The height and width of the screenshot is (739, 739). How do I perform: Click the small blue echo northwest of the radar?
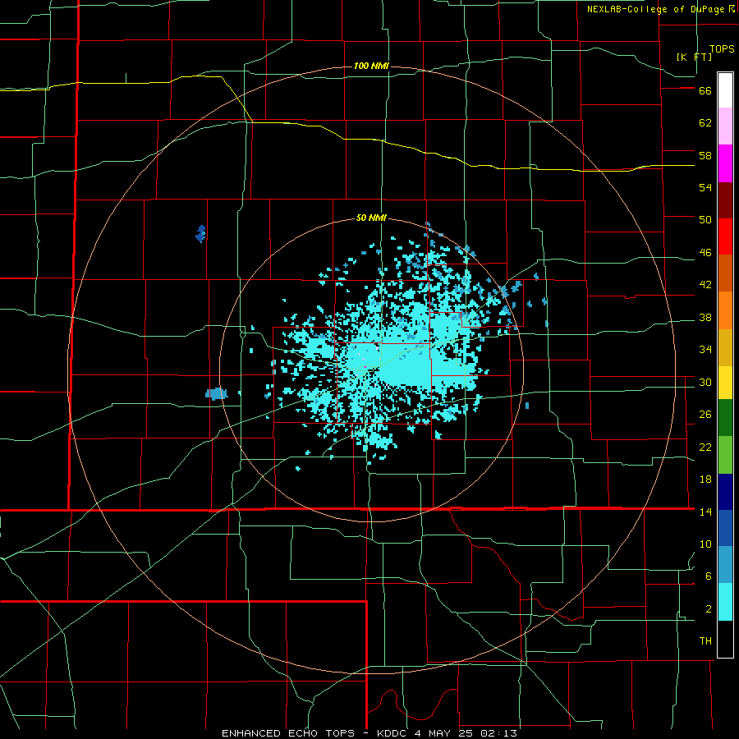click(x=201, y=233)
